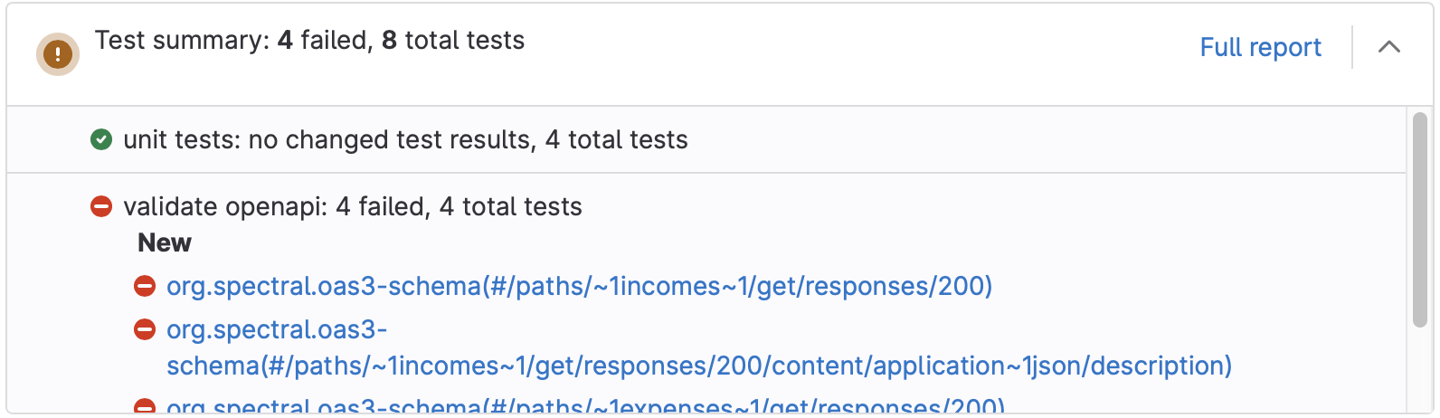Collapse the test summary with the chevron

coord(1389,47)
